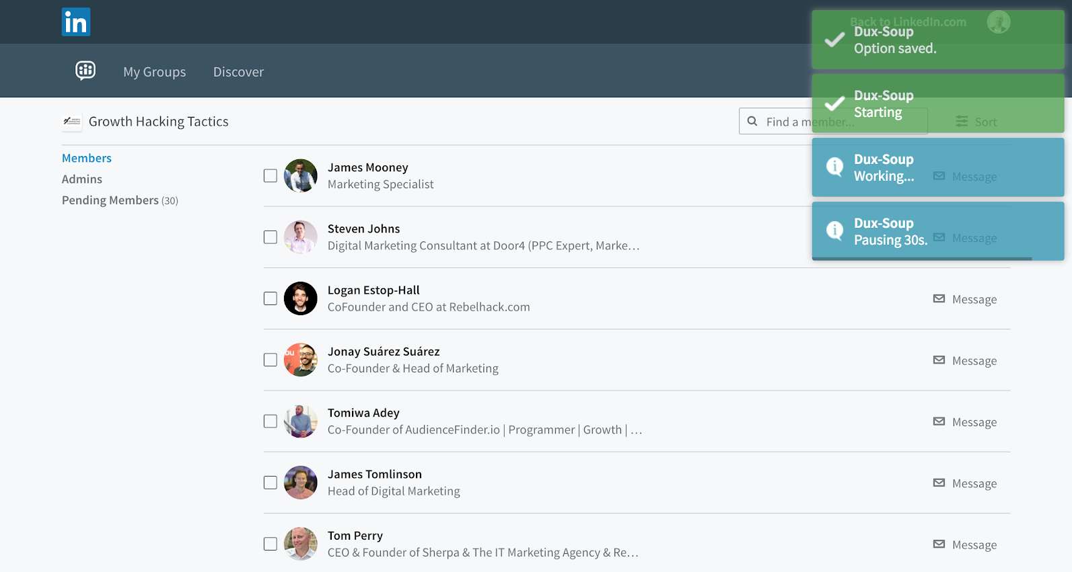Click the checkmark icon on Option saved

tap(834, 40)
